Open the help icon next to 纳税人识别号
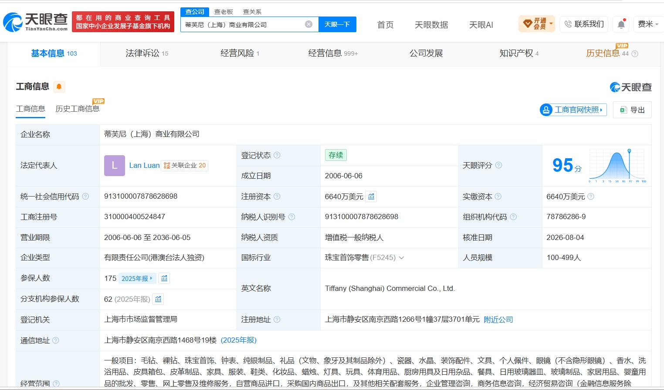The width and height of the screenshot is (664, 390). [292, 217]
